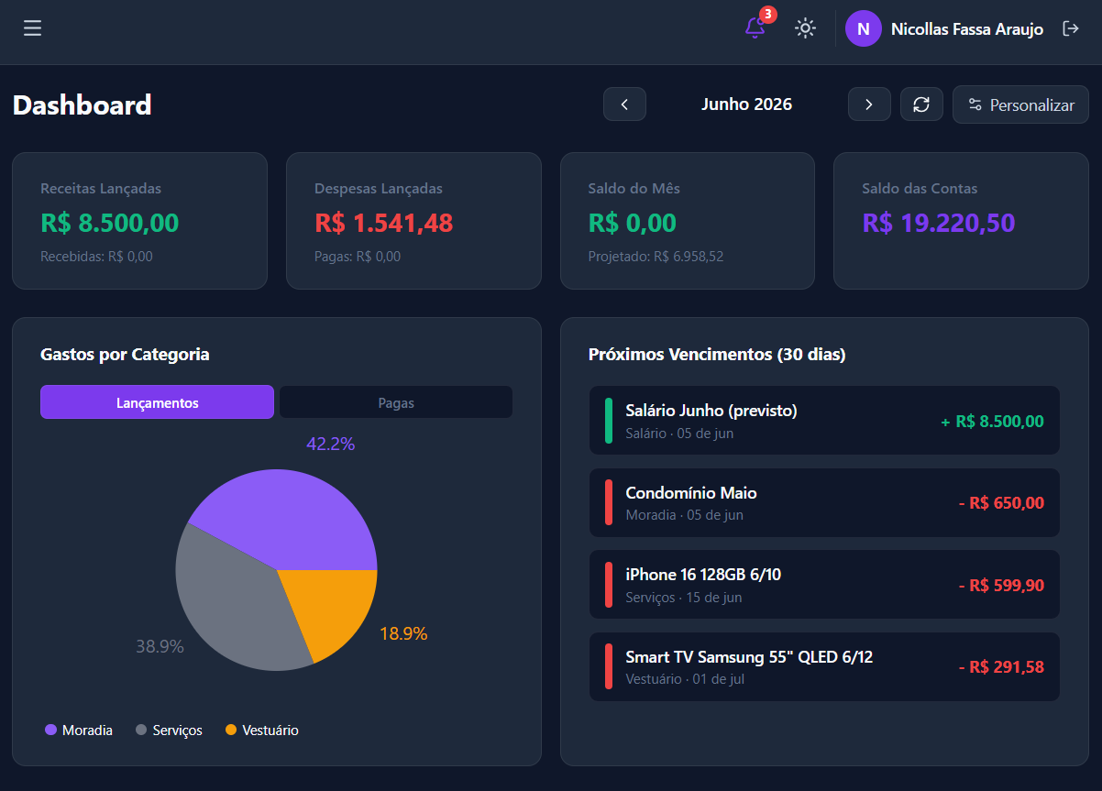Viewport: 1102px width, 791px height.
Task: Click the Saldo do Mês card
Action: pos(688,221)
